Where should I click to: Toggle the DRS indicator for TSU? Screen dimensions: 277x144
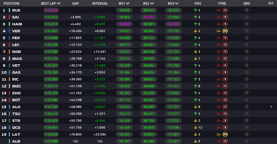coord(247,114)
